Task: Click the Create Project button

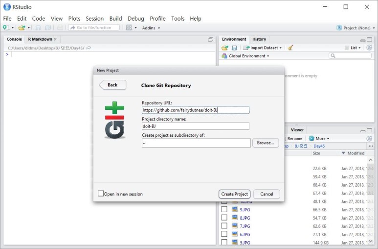Action: [x=235, y=194]
